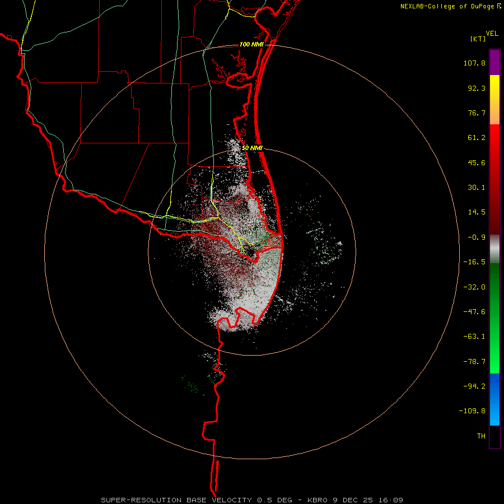Screen dimensions: 504x504
Task: Pick the black TH segment of the scale
Action: [494, 437]
